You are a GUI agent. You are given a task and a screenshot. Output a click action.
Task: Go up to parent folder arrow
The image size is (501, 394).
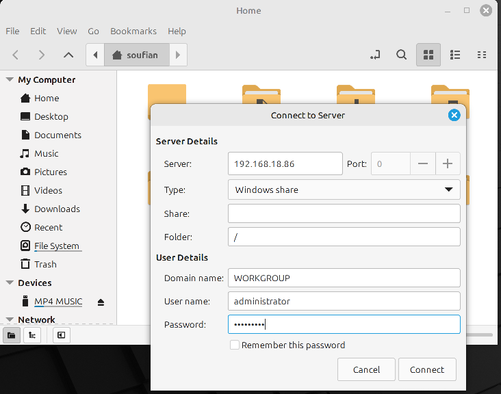point(68,55)
